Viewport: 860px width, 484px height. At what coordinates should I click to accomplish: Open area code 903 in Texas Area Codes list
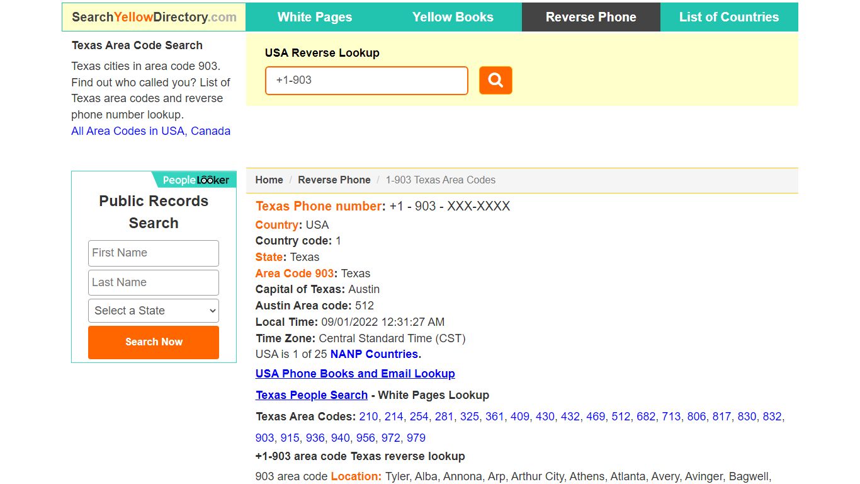click(264, 438)
